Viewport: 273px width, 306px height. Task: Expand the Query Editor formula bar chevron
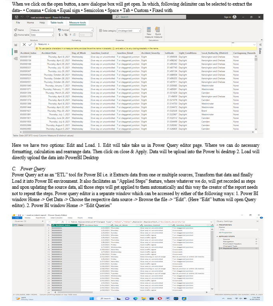[x=212, y=222]
